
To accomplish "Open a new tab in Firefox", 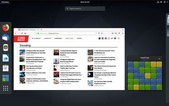I will coord(42,30).
